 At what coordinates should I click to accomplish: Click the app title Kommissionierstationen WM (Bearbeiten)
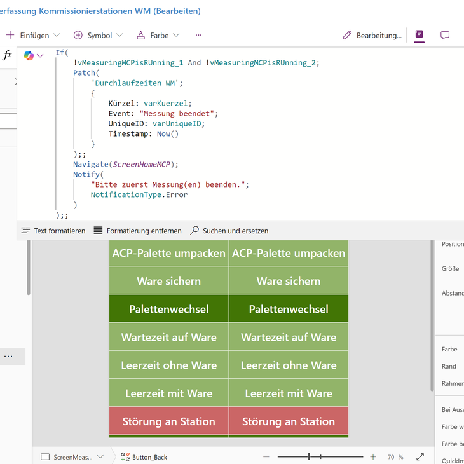tap(100, 11)
